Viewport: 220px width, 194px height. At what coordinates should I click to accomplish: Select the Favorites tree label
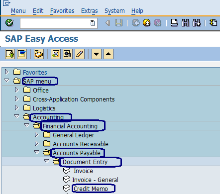click(35, 73)
